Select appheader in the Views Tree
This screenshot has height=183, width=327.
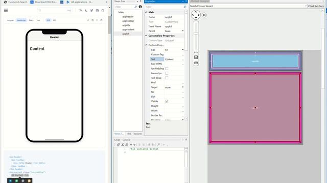pos(128,17)
